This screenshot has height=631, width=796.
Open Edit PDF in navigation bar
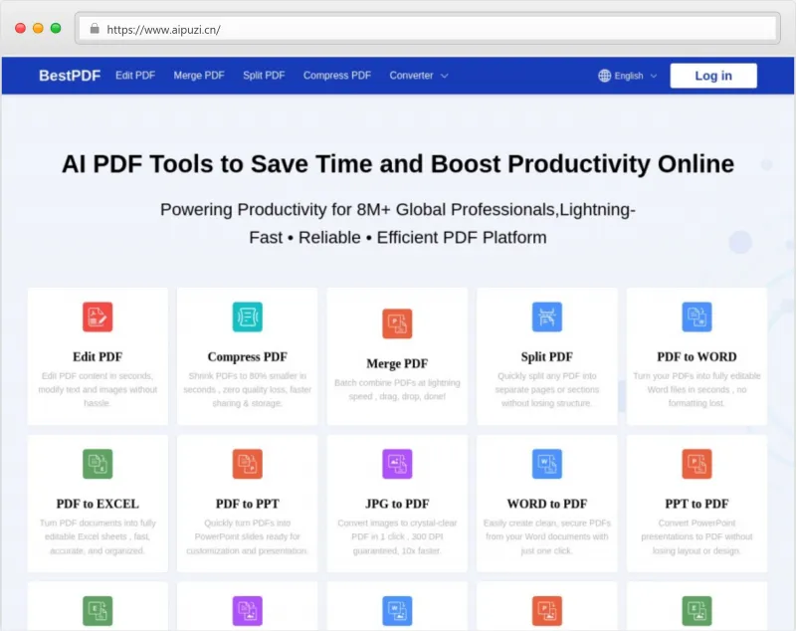tap(135, 76)
